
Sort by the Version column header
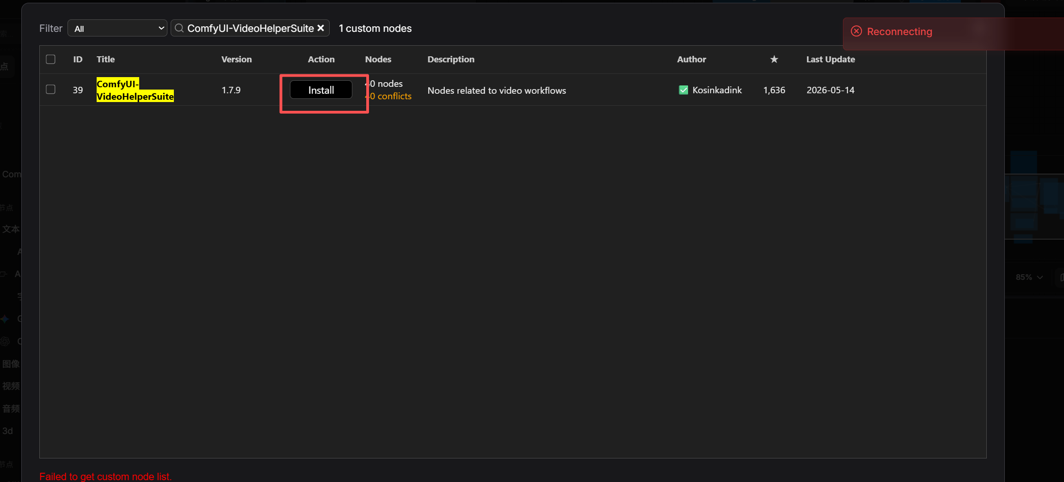click(236, 59)
